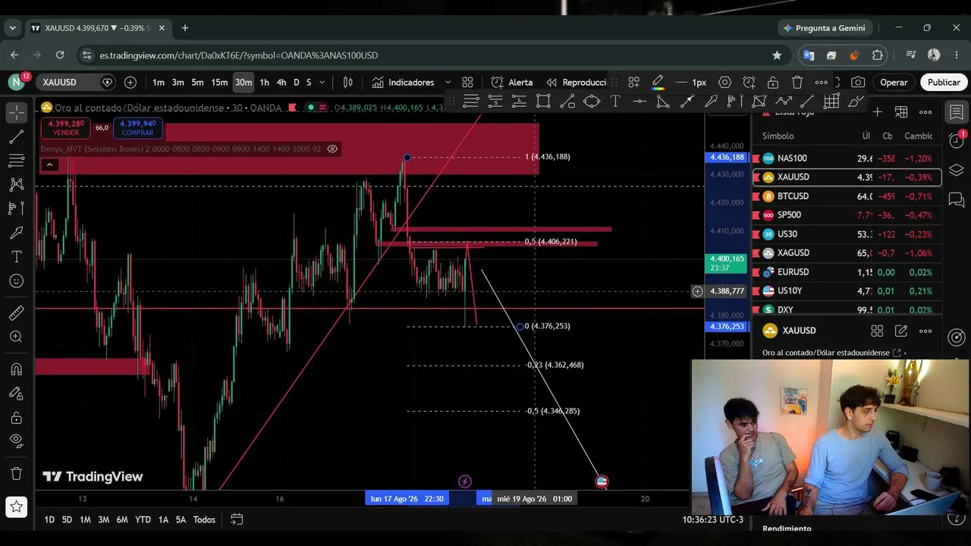The width and height of the screenshot is (971, 546).
Task: Click the COMPRAR buy price button
Action: tap(137, 127)
